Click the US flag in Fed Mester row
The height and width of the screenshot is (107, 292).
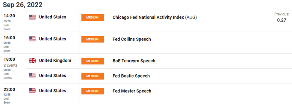(32, 91)
